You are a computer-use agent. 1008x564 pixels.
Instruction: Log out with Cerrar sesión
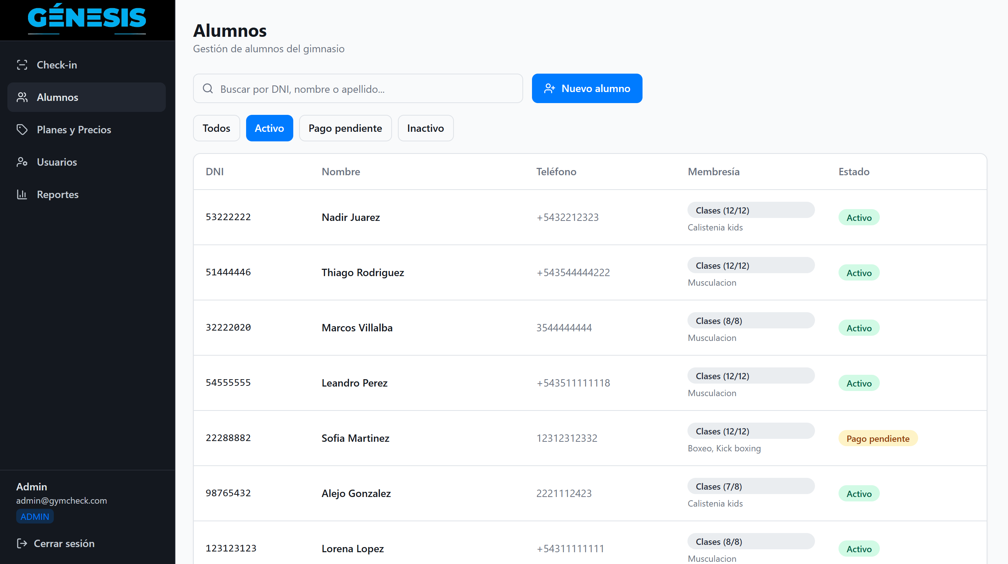[56, 543]
